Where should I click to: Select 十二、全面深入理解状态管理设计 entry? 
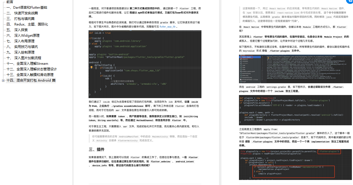(x=32, y=69)
